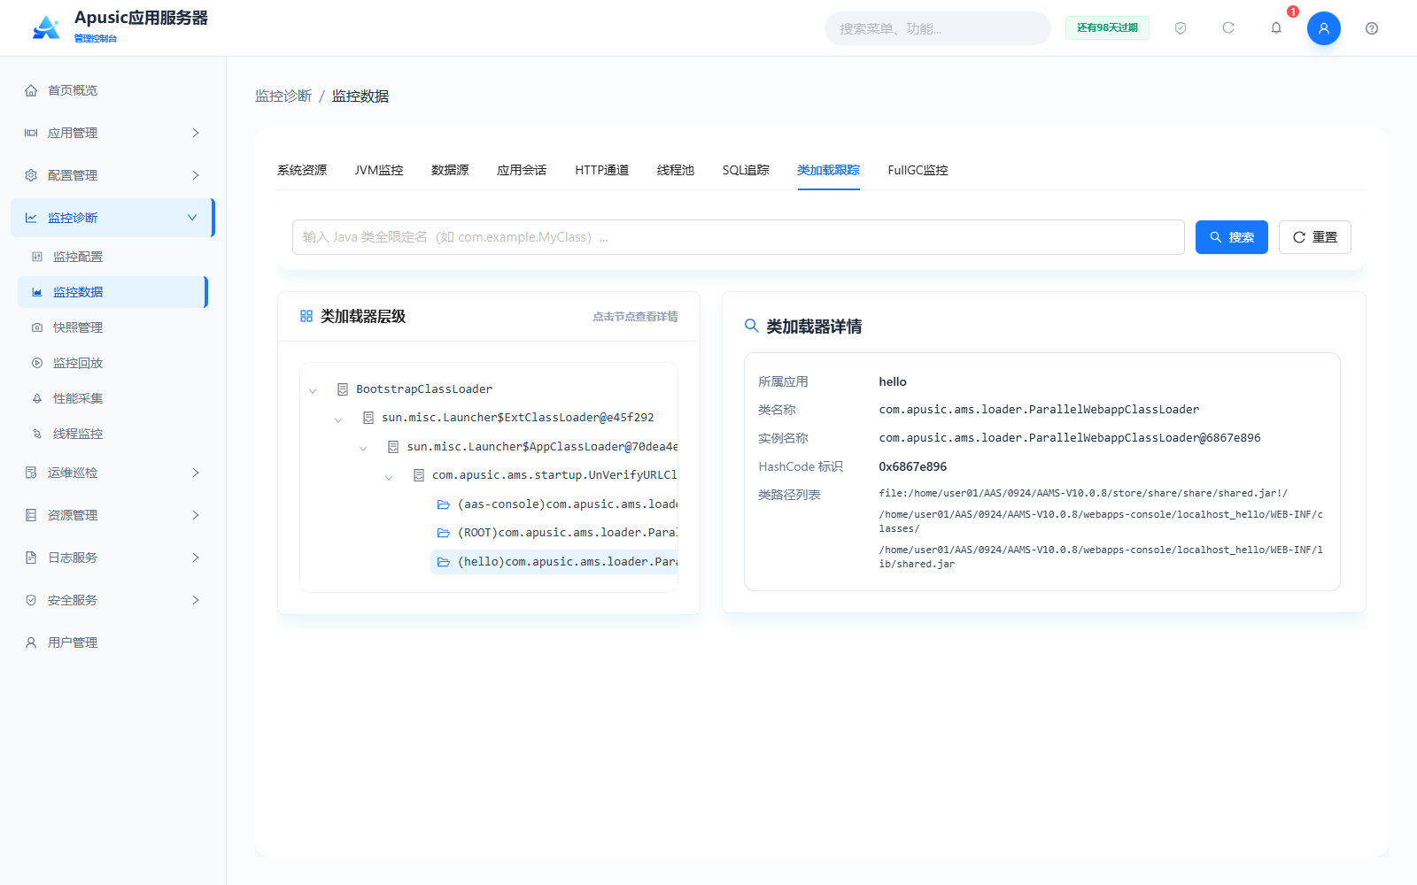Click the Apusic logo icon
This screenshot has width=1417, height=885.
[x=46, y=27]
